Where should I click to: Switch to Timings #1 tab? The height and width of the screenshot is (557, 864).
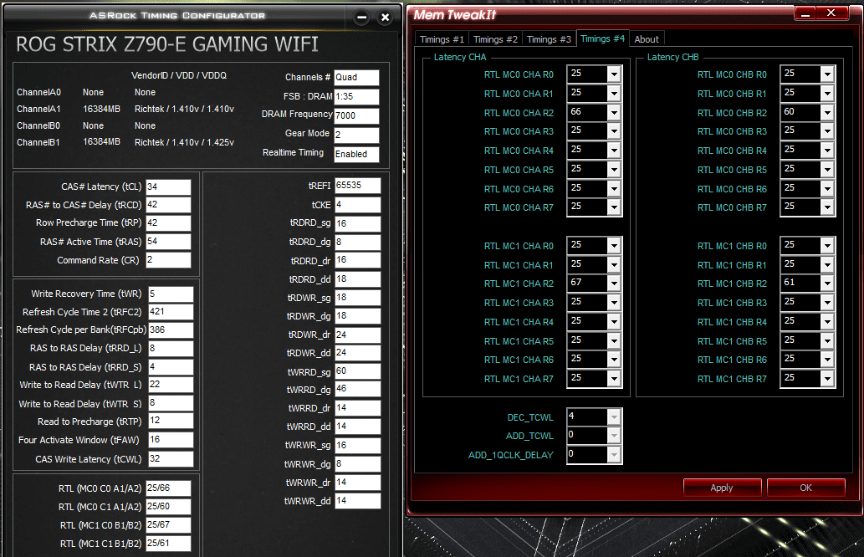click(442, 39)
